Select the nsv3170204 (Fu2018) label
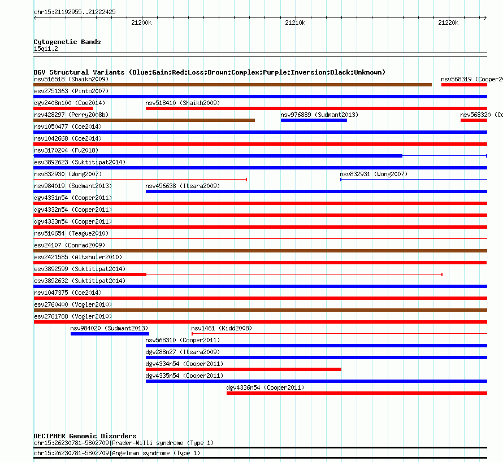 (66, 150)
